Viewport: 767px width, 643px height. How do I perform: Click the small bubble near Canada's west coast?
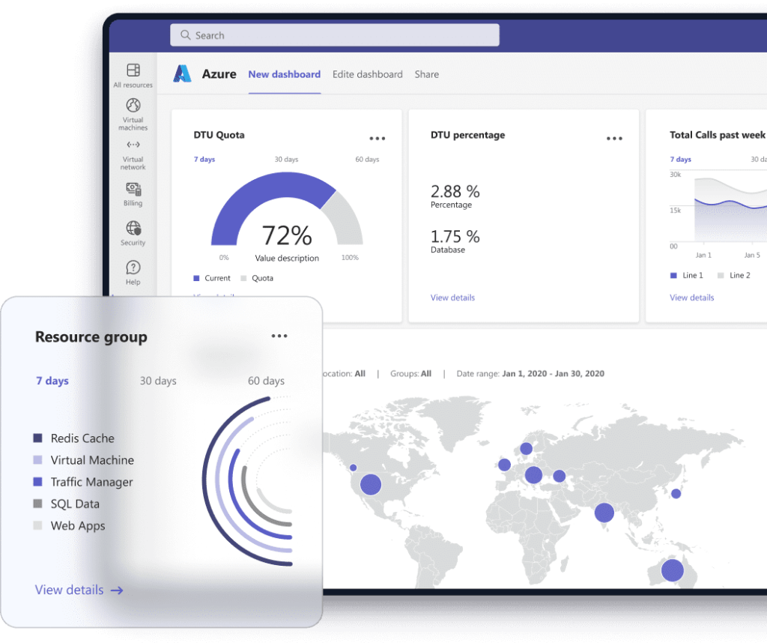coord(354,468)
